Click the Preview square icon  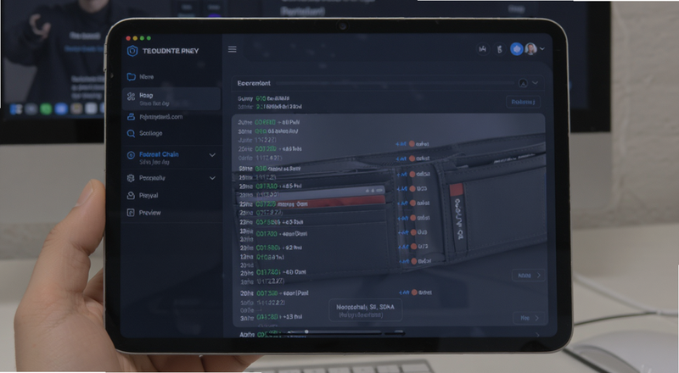pos(131,213)
